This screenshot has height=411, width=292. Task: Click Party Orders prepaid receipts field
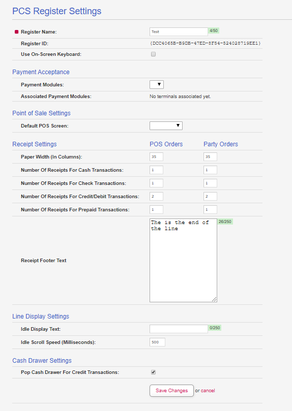[x=210, y=210]
